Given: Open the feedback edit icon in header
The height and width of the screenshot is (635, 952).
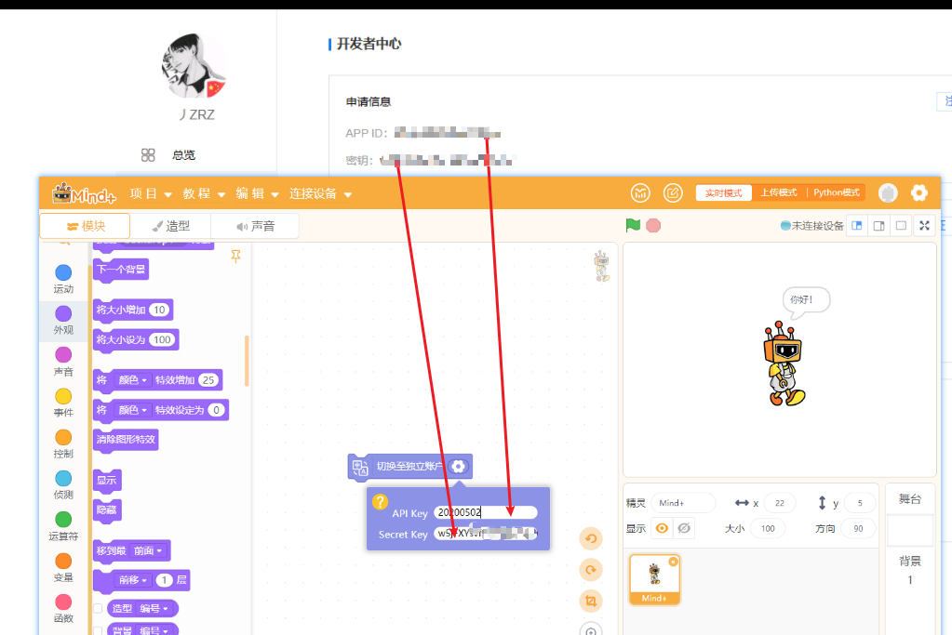Looking at the screenshot, I should (x=673, y=192).
